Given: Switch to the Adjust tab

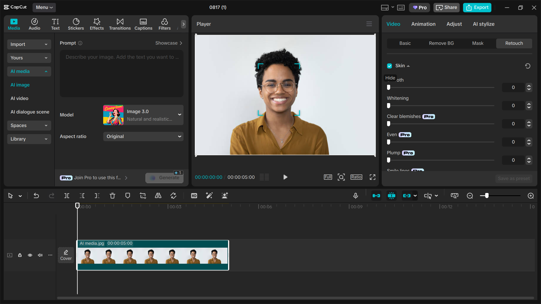Looking at the screenshot, I should (x=454, y=24).
